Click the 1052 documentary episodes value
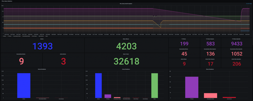Image resolution: width=253 pixels, height=101 pixels. point(237,54)
